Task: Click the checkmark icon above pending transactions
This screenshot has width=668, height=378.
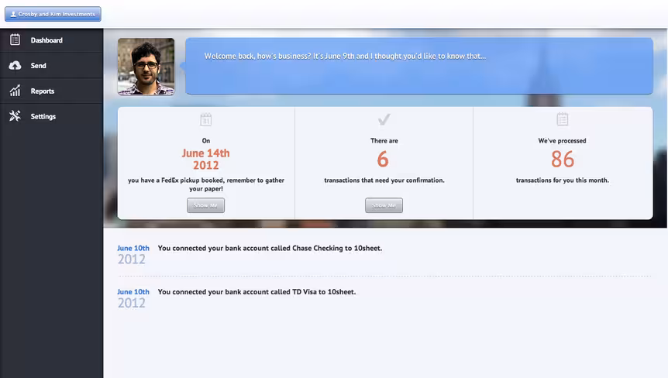Action: [384, 119]
